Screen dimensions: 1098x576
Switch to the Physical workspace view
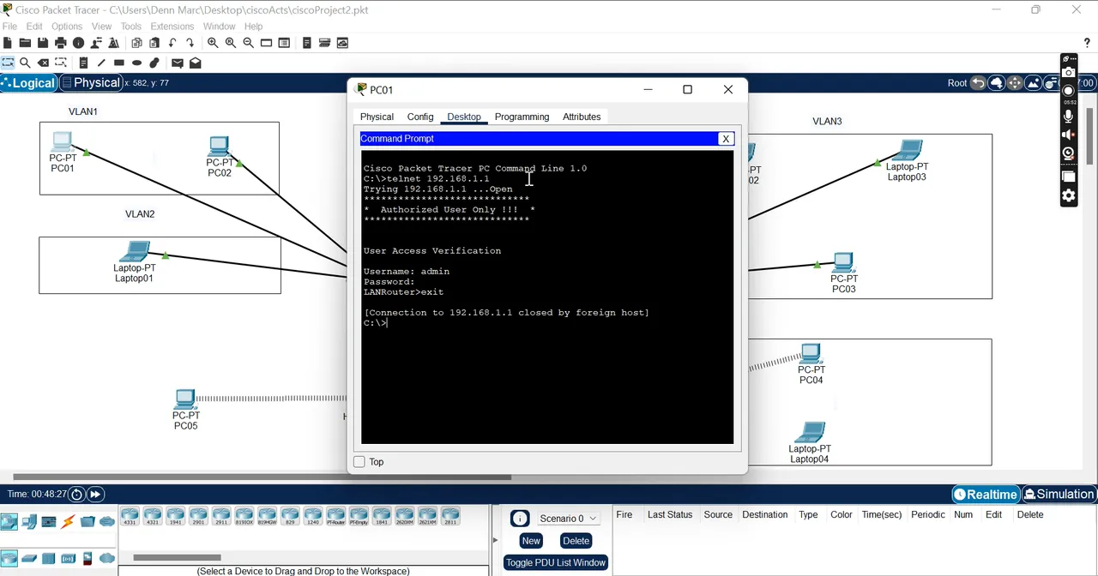(x=91, y=83)
